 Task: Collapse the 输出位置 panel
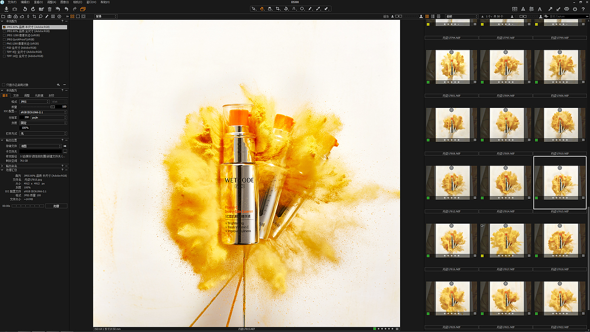click(x=2, y=140)
